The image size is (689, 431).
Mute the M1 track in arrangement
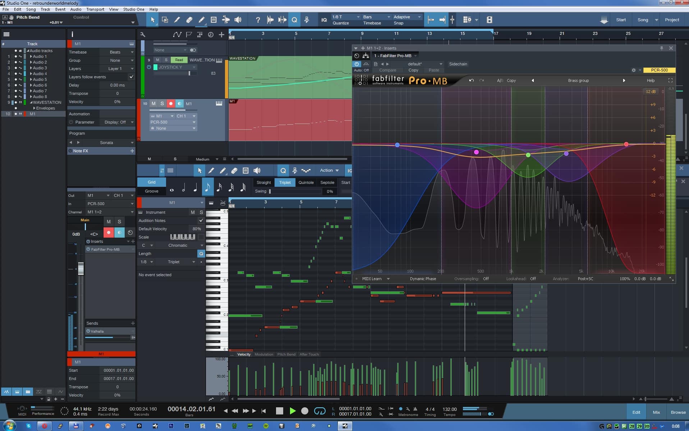(x=153, y=103)
